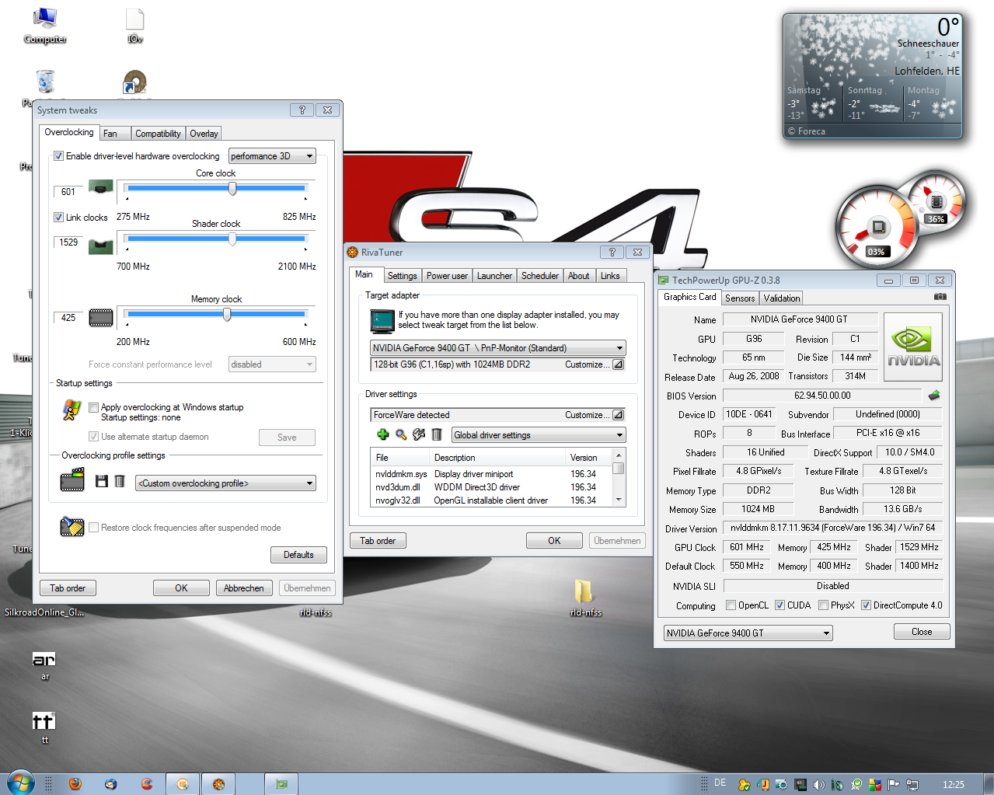Switch to the Sensors tab in GPU-Z

click(x=740, y=298)
